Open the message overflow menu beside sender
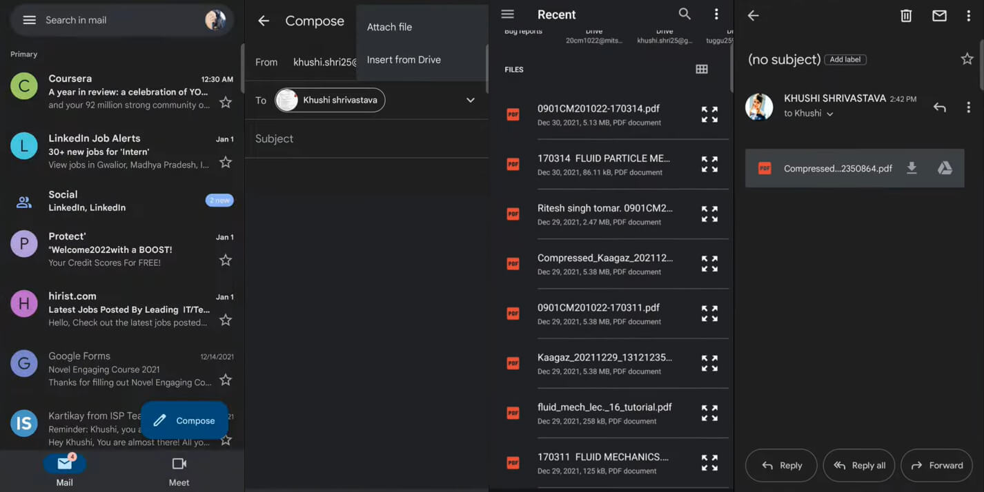The height and width of the screenshot is (492, 984). pos(969,107)
